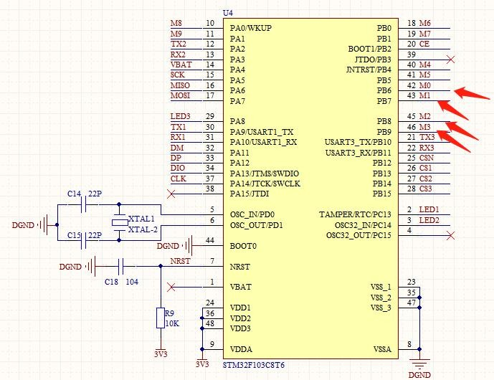Image resolution: width=494 pixels, height=380 pixels.
Task: Select the DP net label
Action: coord(176,158)
